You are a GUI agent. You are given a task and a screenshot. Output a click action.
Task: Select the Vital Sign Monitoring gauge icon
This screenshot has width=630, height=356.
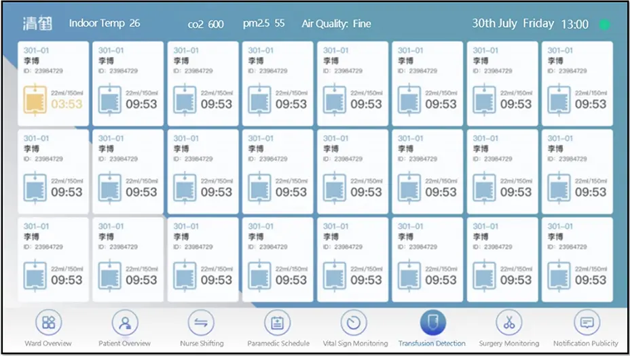353,323
